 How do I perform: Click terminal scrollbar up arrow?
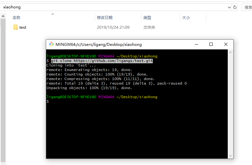pos(230,52)
